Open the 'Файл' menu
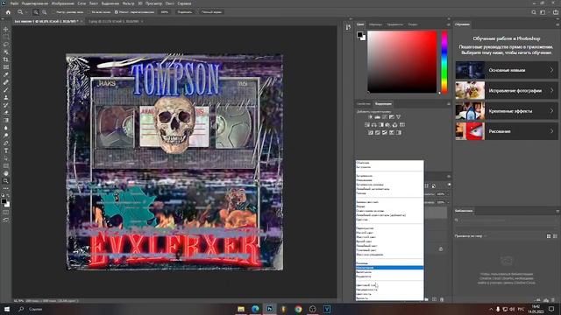This screenshot has height=315, width=561. point(14,3)
